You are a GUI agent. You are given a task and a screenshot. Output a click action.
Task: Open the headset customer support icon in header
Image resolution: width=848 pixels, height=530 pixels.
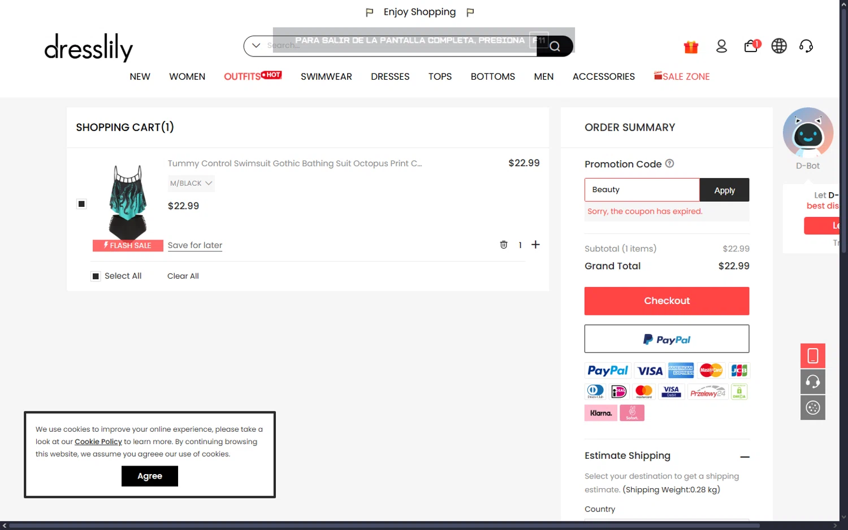coord(806,46)
